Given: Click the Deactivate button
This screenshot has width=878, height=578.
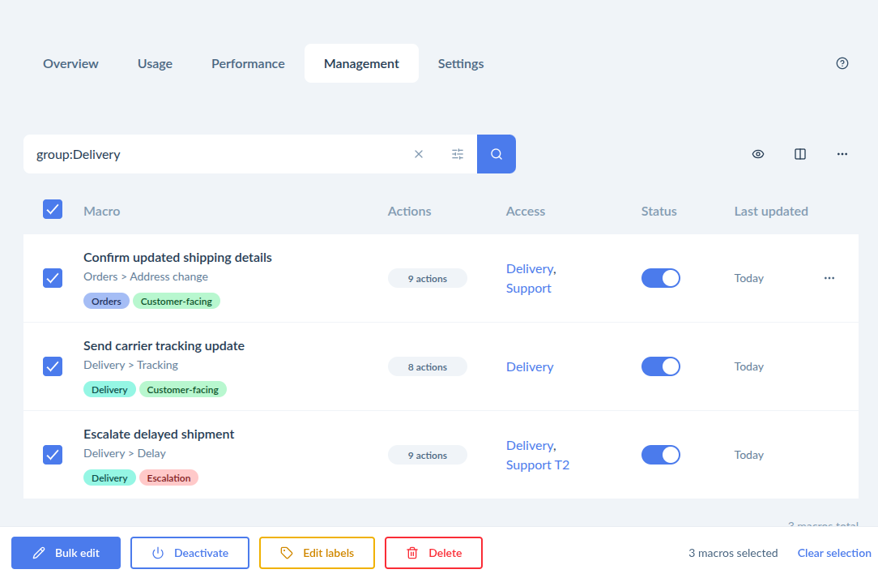Looking at the screenshot, I should click(190, 553).
